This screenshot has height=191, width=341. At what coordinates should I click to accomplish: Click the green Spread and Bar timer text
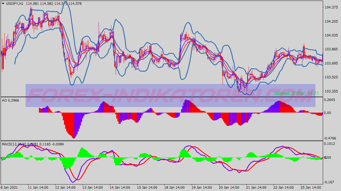pyautogui.click(x=296, y=93)
